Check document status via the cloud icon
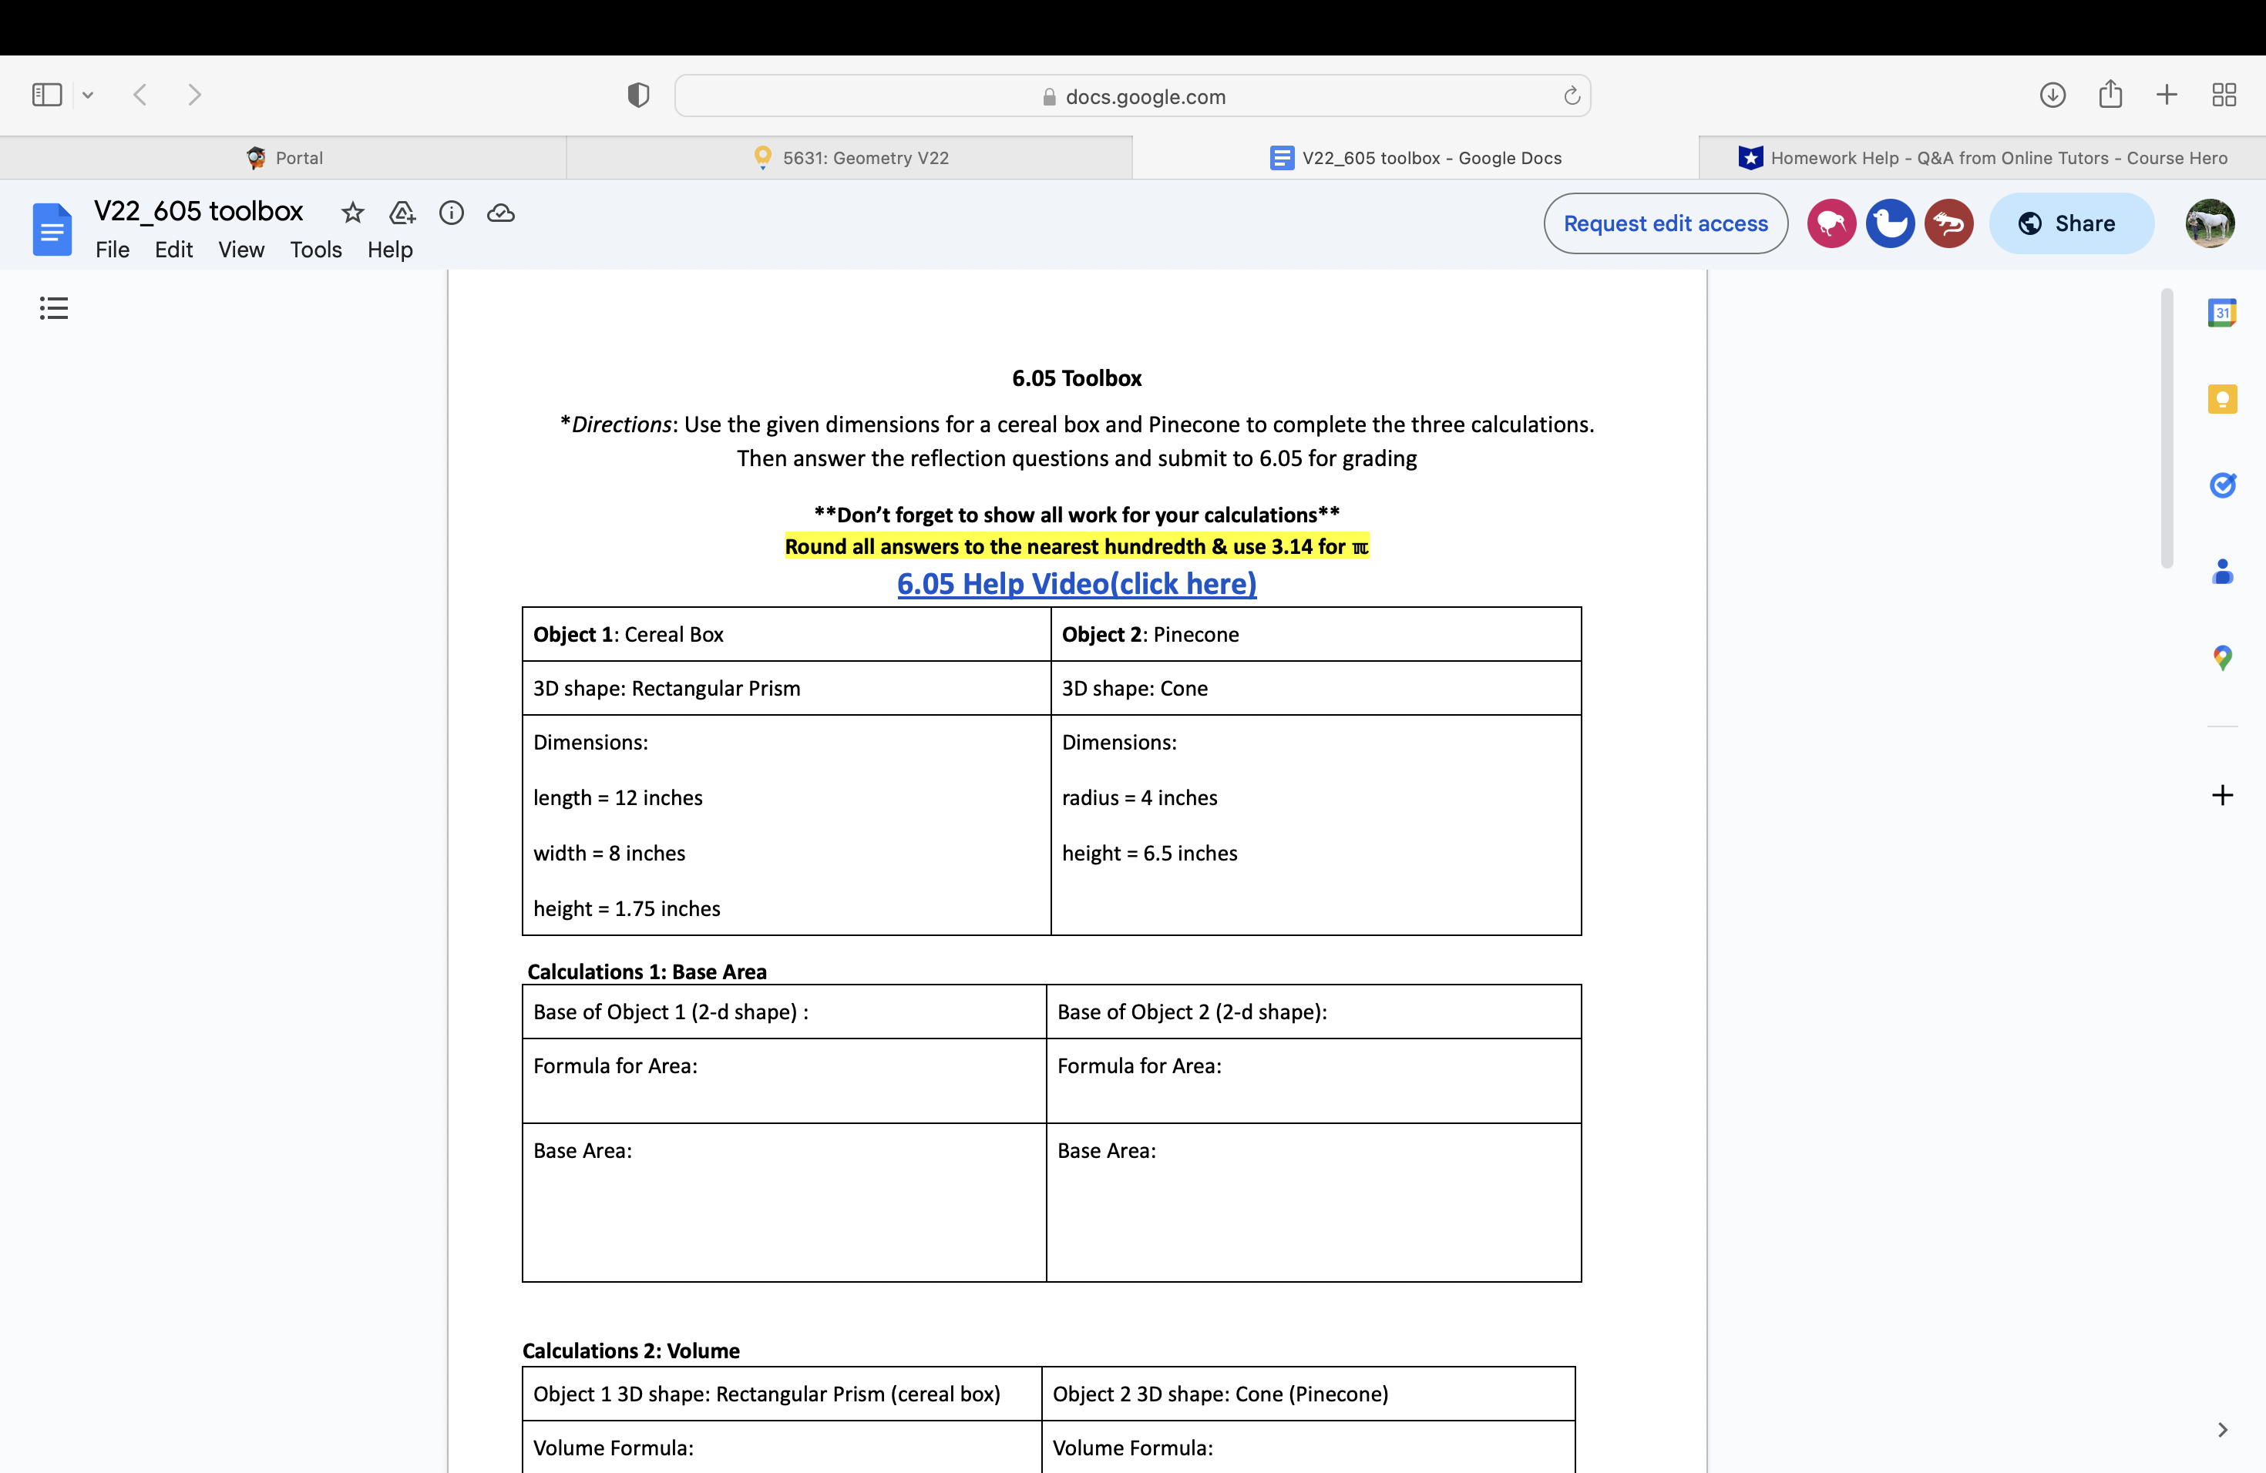The width and height of the screenshot is (2266, 1473). click(x=502, y=213)
